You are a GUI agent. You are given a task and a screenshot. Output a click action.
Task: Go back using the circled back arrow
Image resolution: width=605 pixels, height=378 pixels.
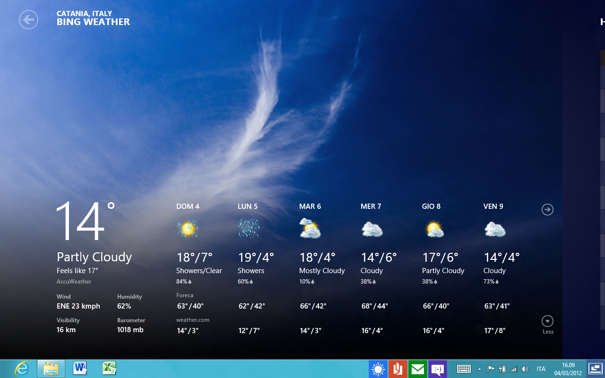point(28,20)
